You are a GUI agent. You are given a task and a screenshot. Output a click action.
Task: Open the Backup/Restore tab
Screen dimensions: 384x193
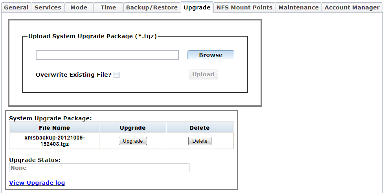pos(152,7)
